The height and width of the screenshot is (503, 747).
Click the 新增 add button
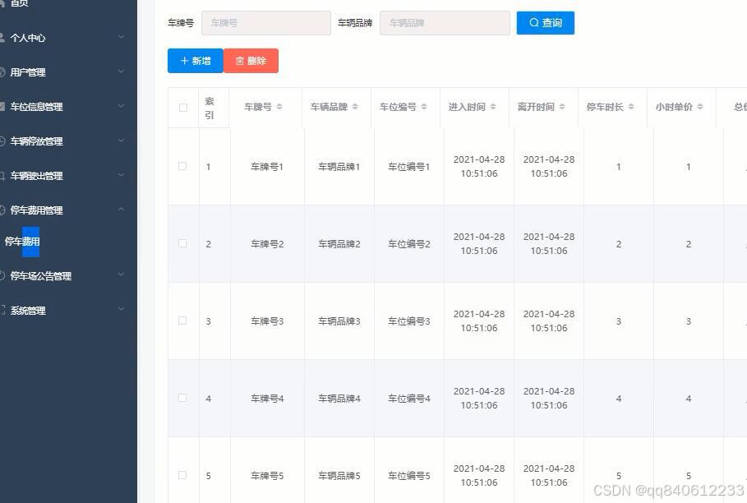coord(195,60)
